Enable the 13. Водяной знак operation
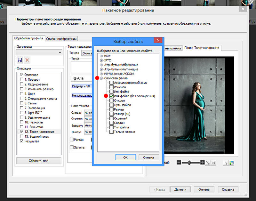 pos(21,136)
